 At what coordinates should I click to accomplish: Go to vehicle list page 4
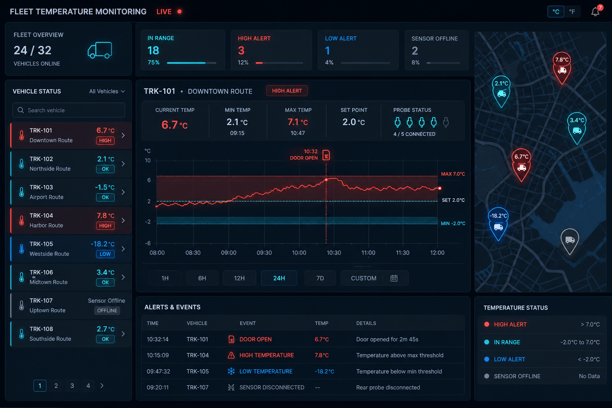pos(88,386)
